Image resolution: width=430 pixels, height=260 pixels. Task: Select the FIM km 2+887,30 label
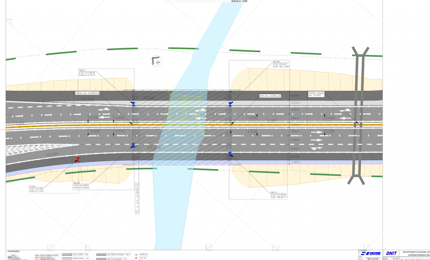(270, 96)
